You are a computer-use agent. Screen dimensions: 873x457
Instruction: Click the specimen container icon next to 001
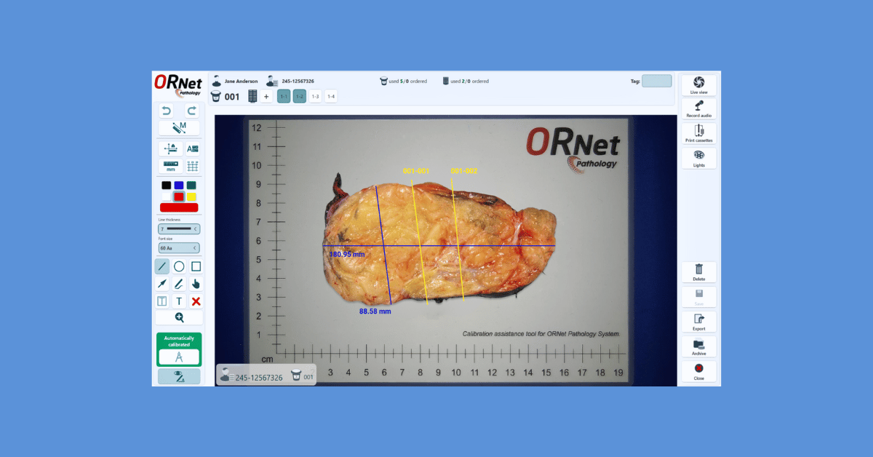click(215, 96)
